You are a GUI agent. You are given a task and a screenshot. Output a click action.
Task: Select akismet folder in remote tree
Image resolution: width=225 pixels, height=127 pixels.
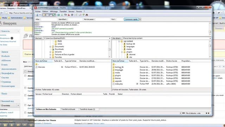(x=132, y=55)
